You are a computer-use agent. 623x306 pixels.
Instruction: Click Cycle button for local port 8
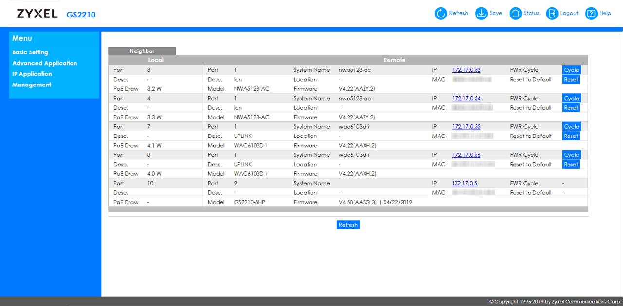[x=571, y=155]
